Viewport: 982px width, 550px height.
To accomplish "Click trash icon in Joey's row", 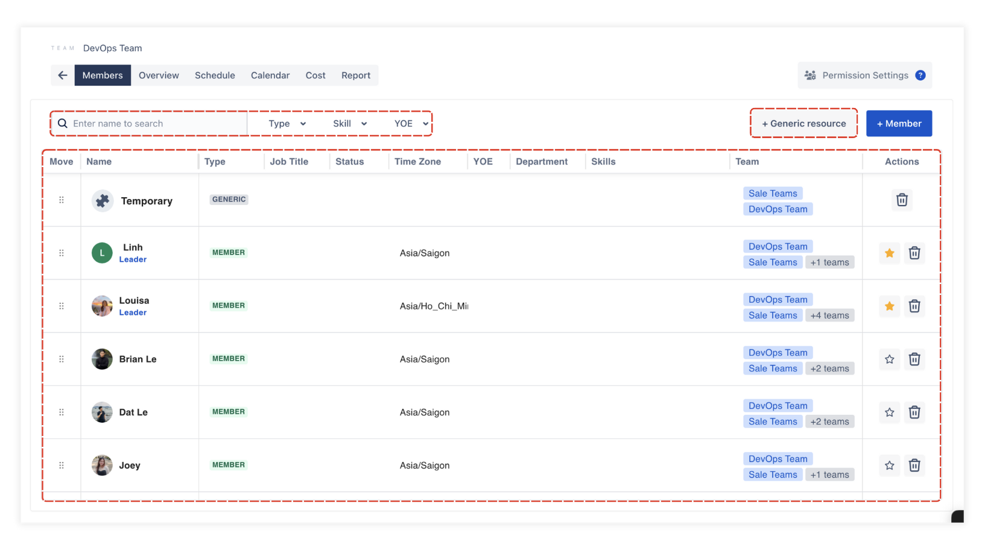I will pos(914,466).
